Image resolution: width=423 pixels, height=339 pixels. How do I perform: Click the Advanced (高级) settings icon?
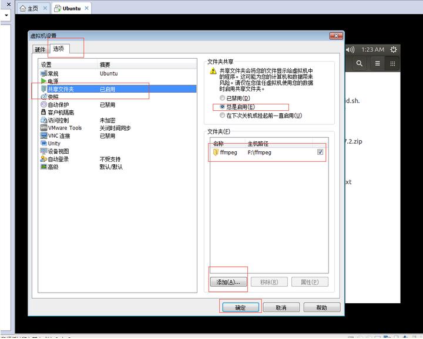(43, 167)
